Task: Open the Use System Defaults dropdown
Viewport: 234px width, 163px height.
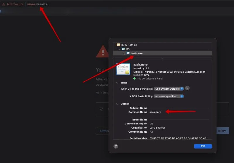Action: (169, 89)
